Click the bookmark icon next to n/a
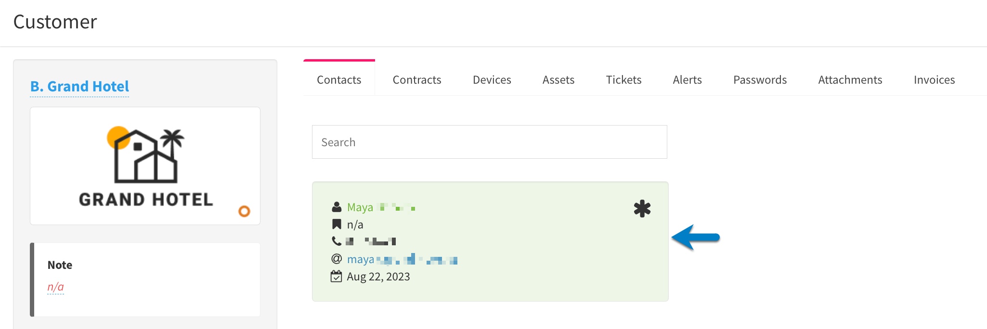The height and width of the screenshot is (329, 987). tap(337, 224)
